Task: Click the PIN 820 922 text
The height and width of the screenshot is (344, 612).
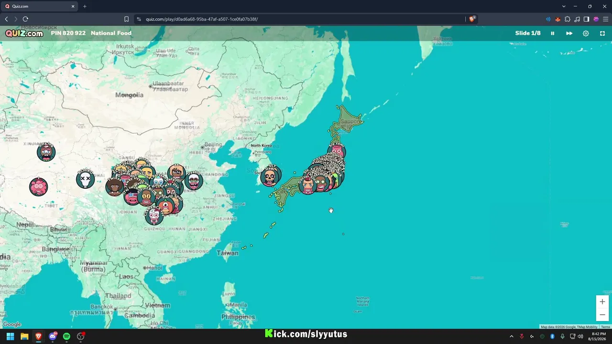Action: click(x=68, y=33)
